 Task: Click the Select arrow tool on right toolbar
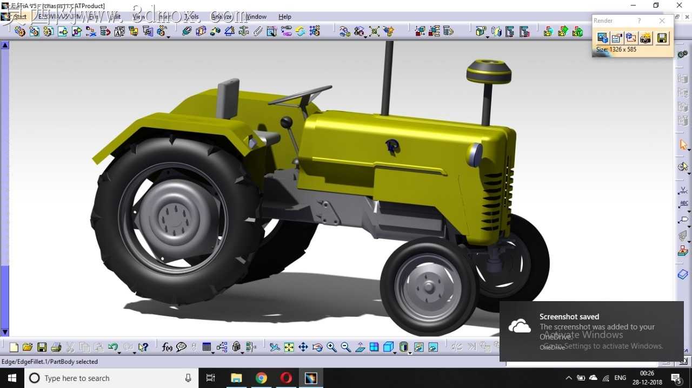coord(683,145)
